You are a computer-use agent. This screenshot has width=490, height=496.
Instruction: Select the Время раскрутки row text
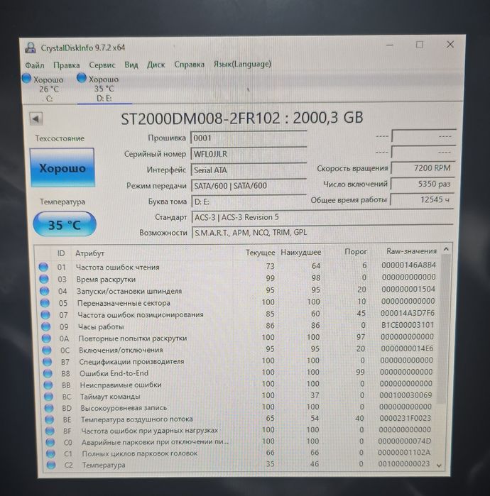tap(106, 280)
